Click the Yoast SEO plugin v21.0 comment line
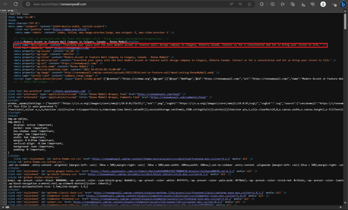348x210 pixels. tap(91, 39)
